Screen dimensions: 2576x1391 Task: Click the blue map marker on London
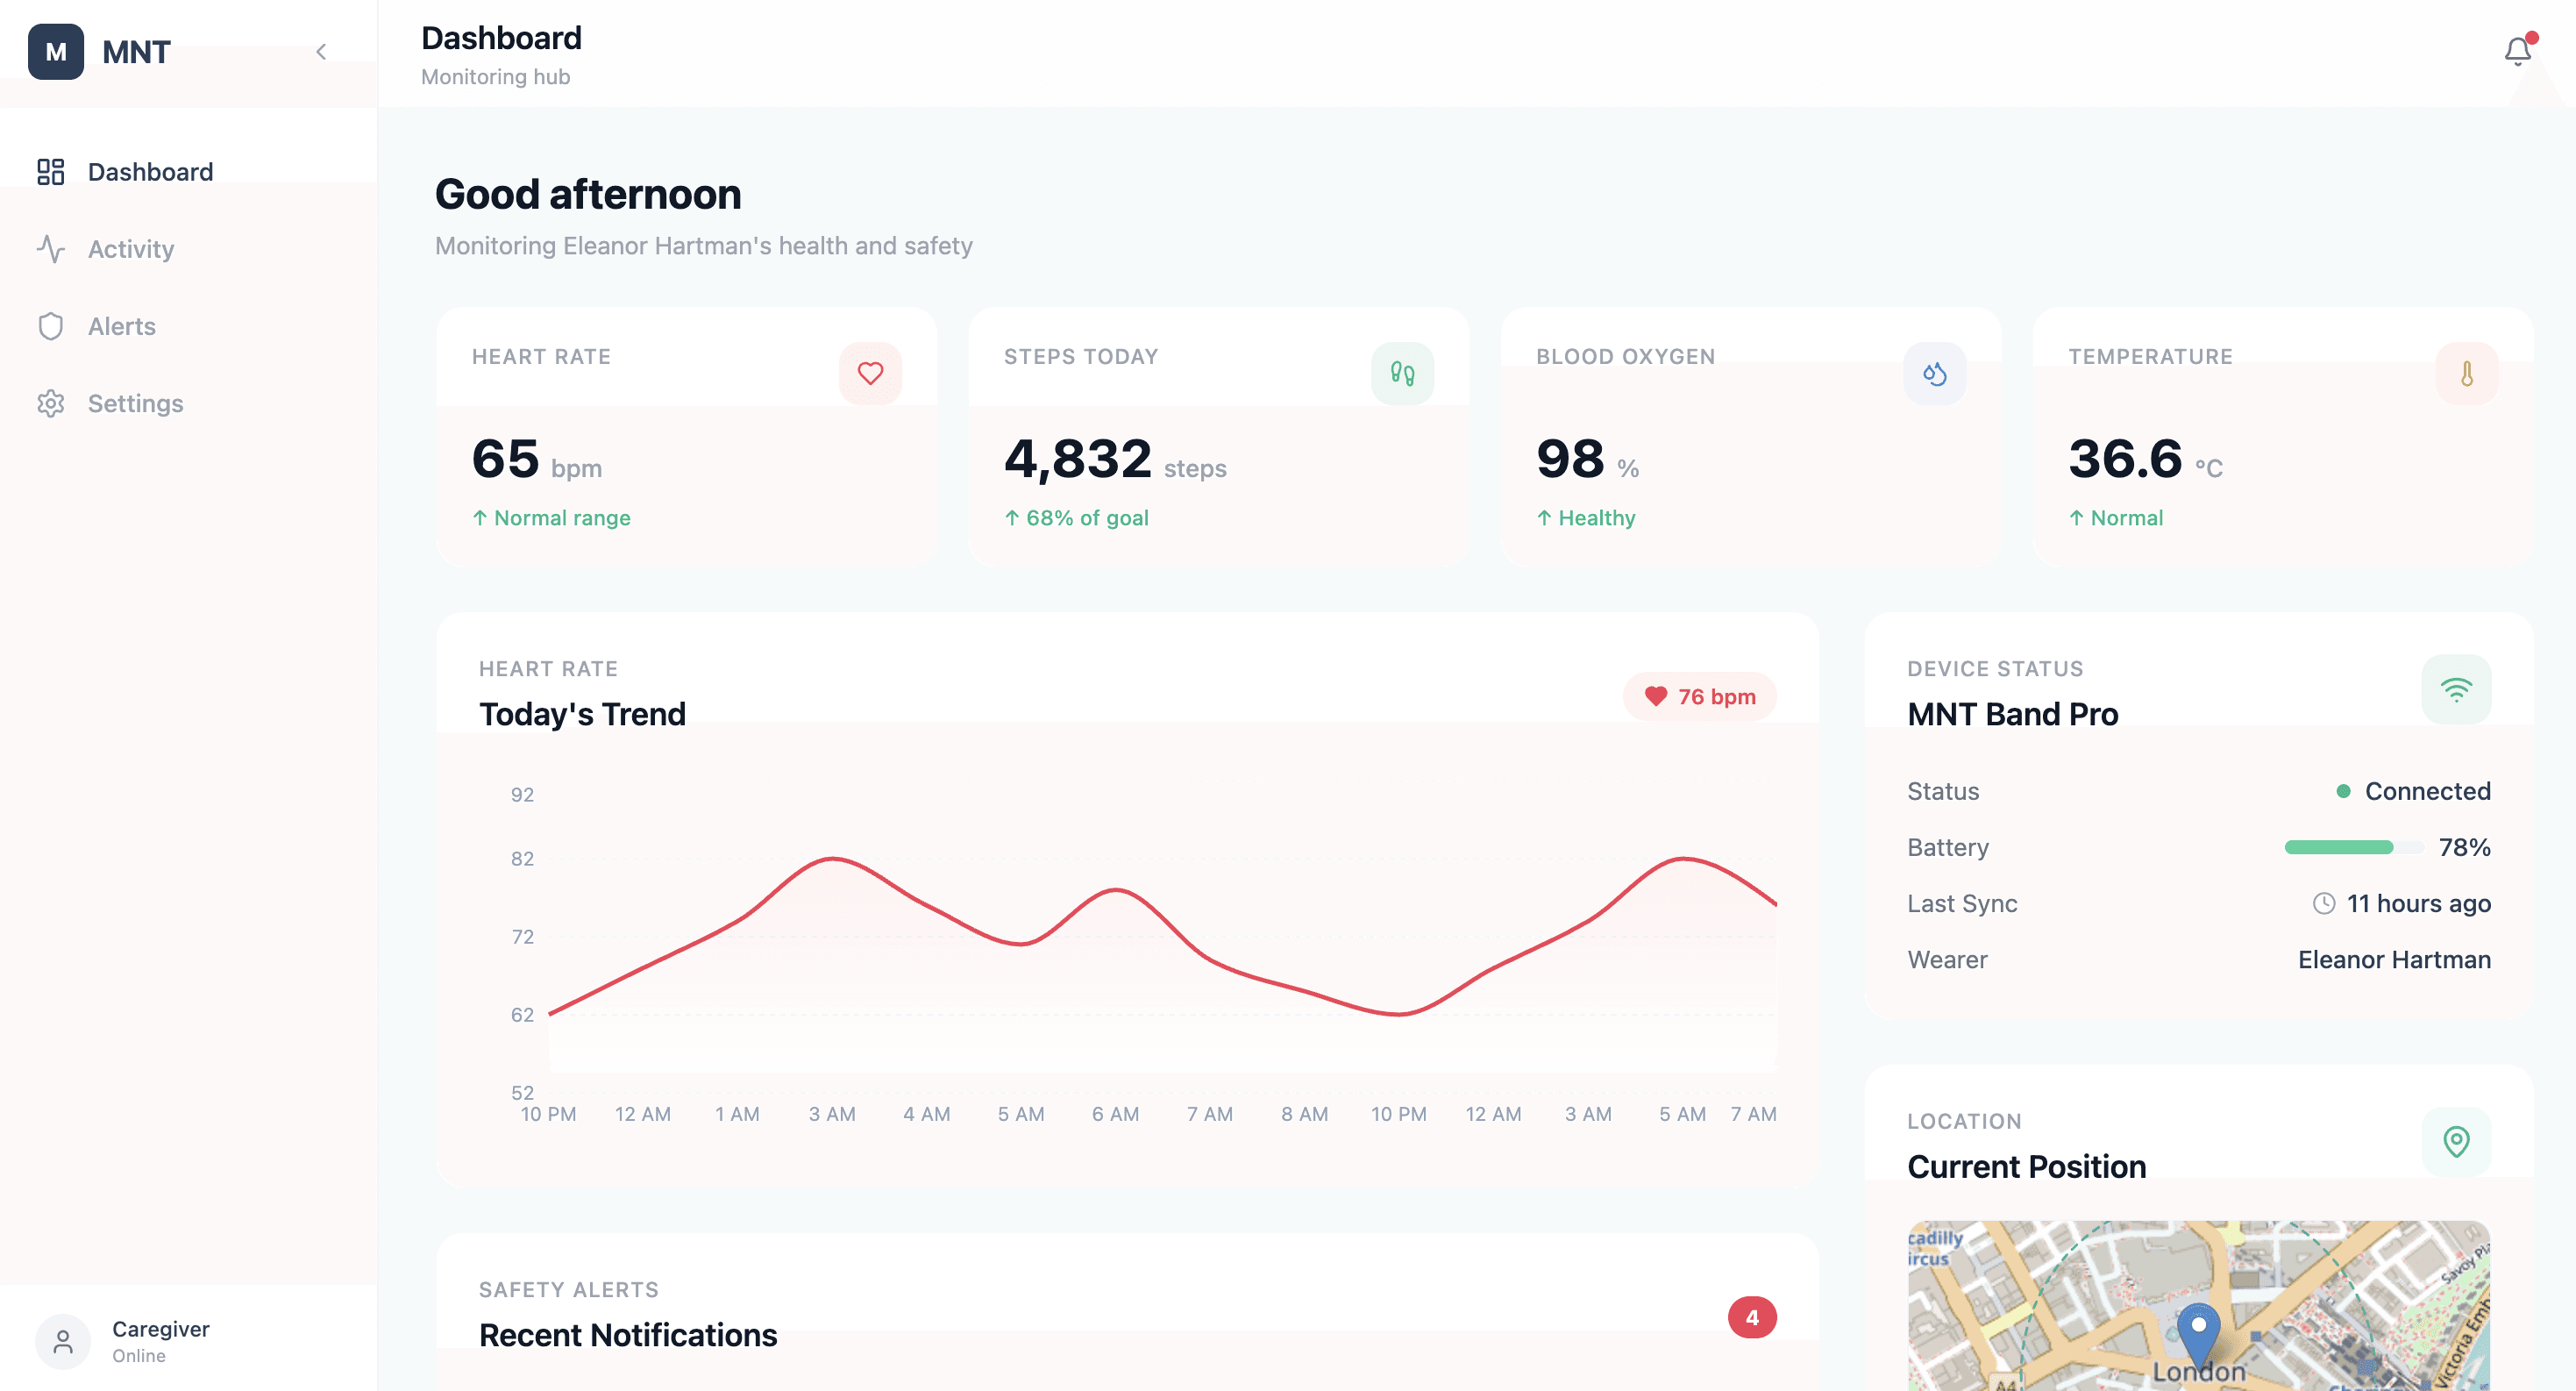(x=2198, y=1329)
